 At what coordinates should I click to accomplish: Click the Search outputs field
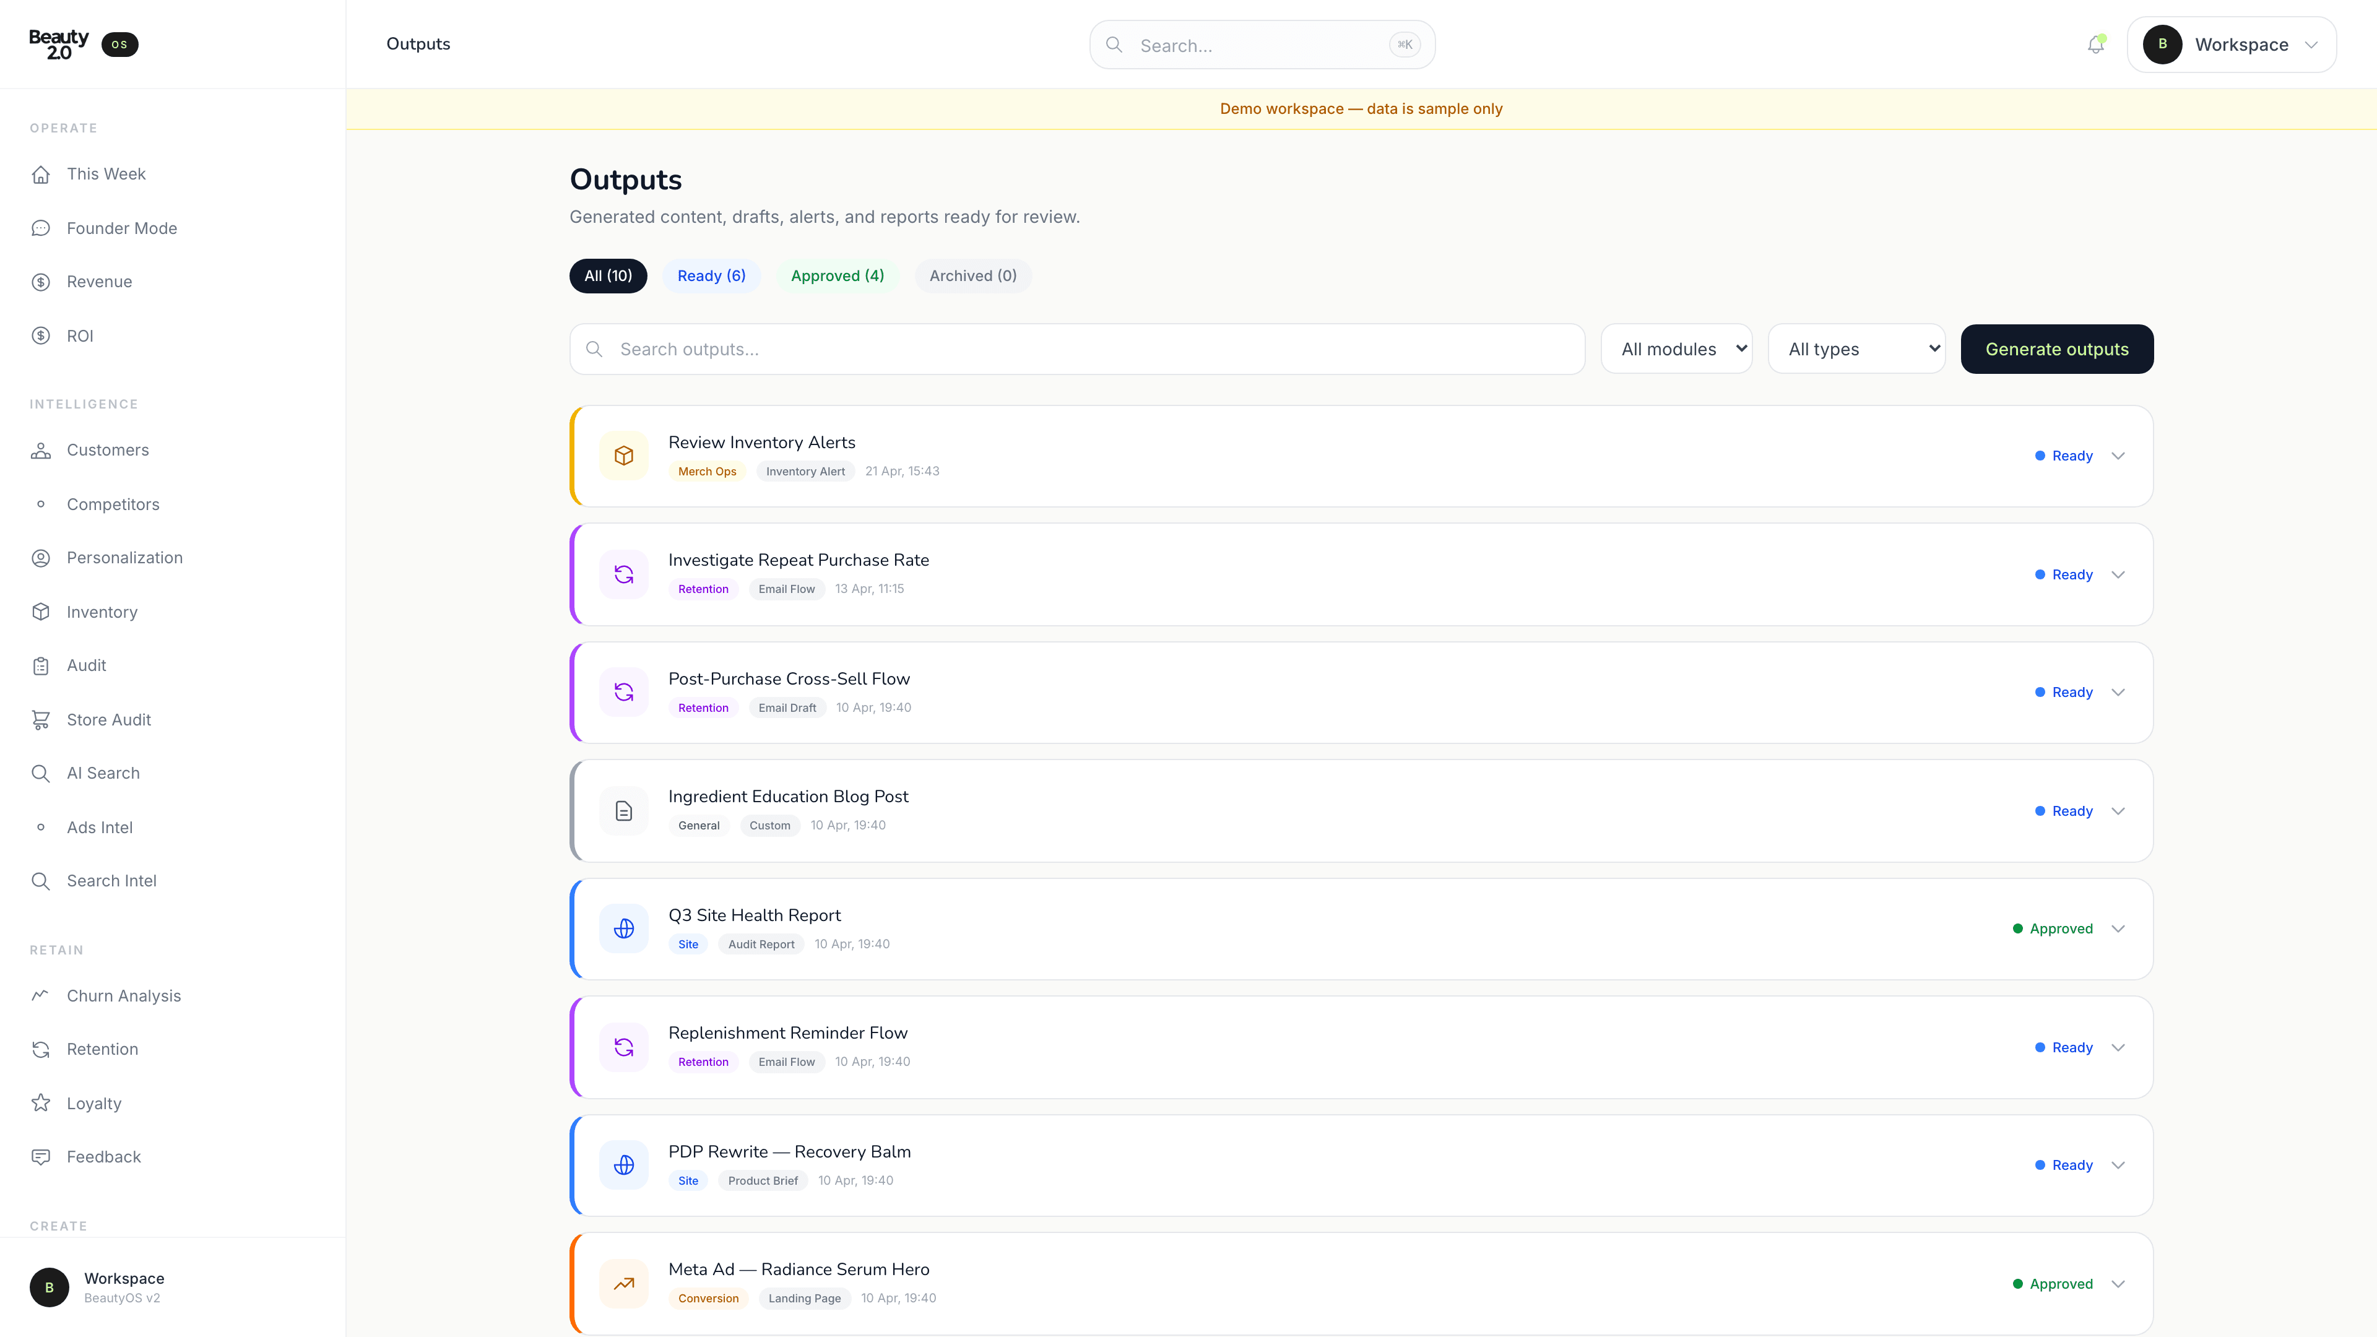[1077, 348]
